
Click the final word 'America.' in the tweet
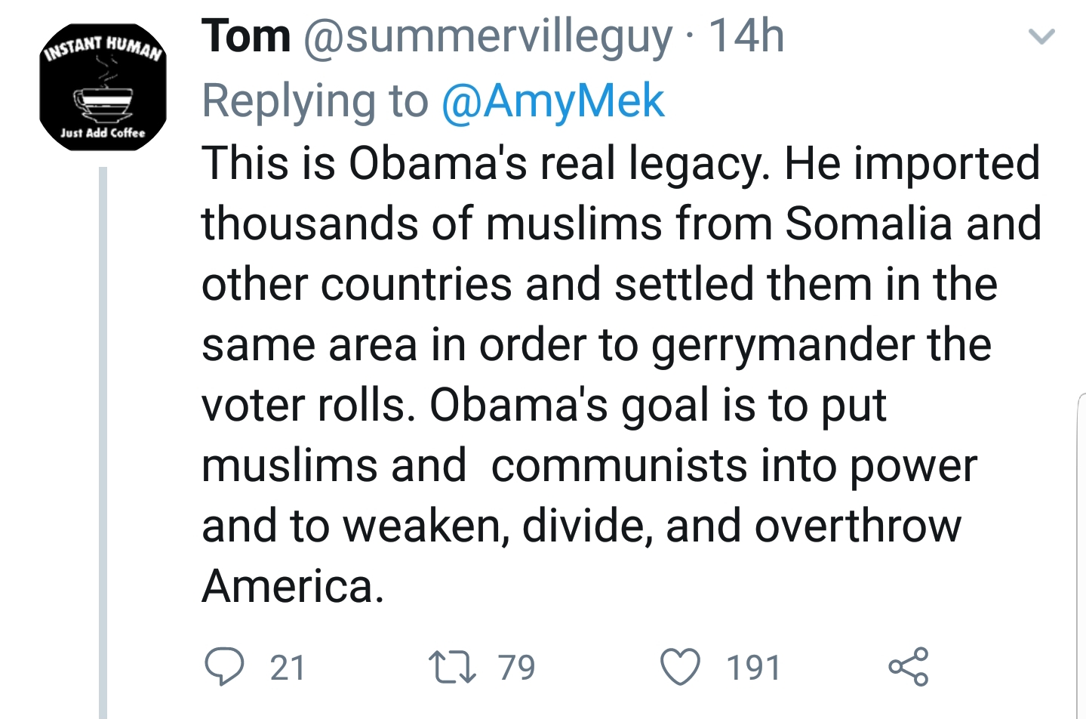(293, 586)
